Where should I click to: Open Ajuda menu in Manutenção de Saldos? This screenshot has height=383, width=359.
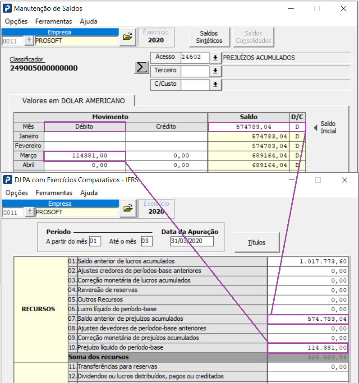(88, 22)
